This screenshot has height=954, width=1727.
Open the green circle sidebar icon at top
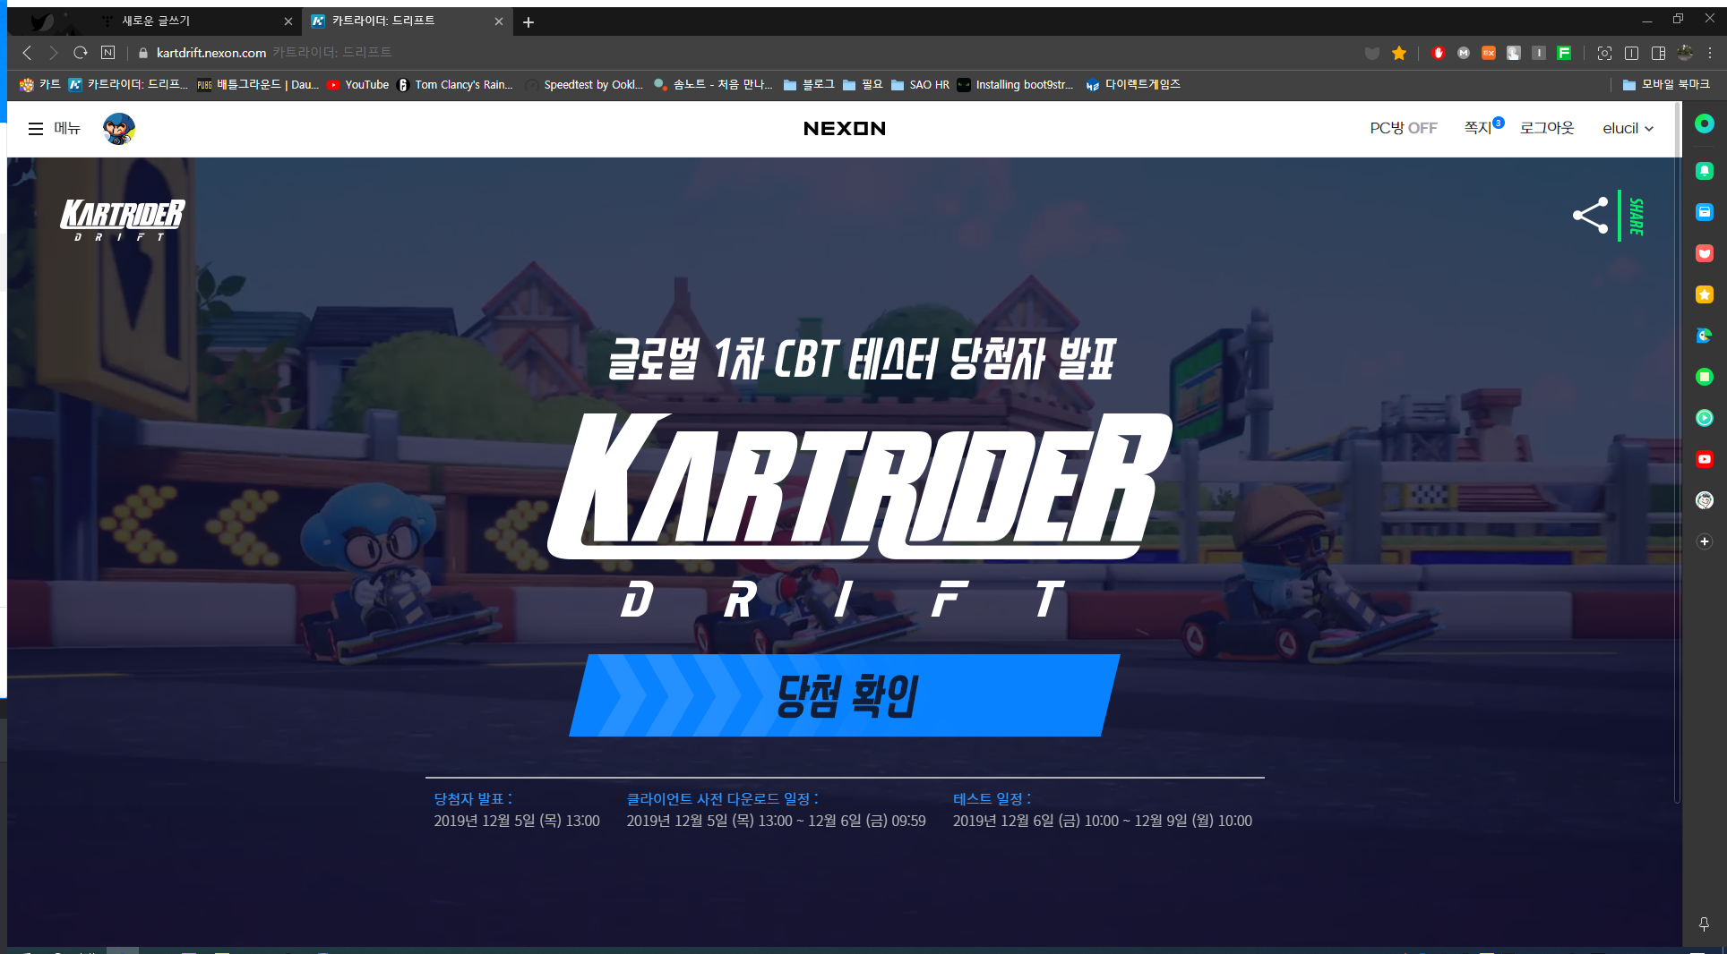click(1704, 124)
